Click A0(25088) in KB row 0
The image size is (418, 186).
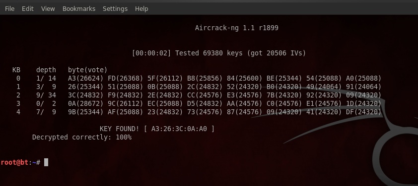[x=364, y=78]
